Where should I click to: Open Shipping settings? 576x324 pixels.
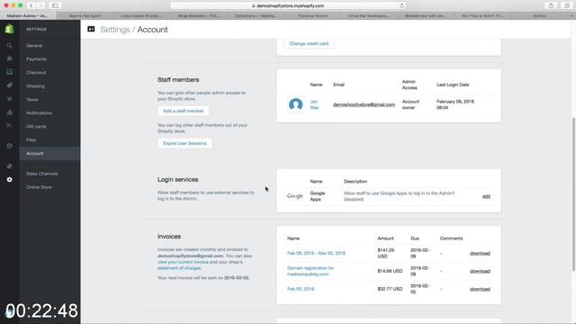pyautogui.click(x=35, y=86)
